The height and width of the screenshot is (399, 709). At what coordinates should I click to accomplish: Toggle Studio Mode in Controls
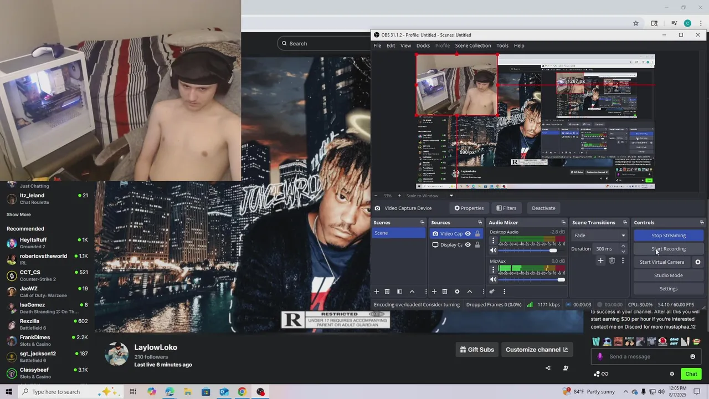(668, 275)
